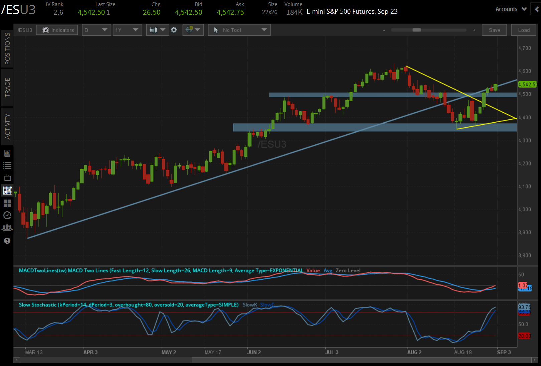Click the AUG 2 date label
Screen dimensions: 541x366
[x=414, y=352]
